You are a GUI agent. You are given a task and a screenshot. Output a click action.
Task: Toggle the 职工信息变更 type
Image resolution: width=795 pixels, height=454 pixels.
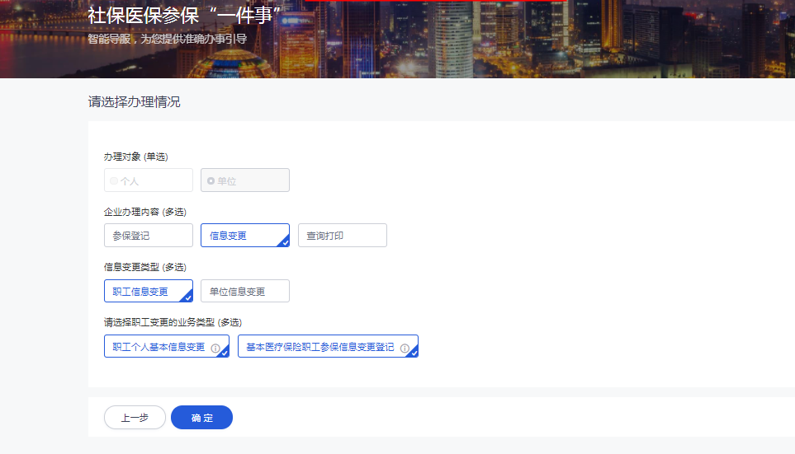click(x=142, y=292)
